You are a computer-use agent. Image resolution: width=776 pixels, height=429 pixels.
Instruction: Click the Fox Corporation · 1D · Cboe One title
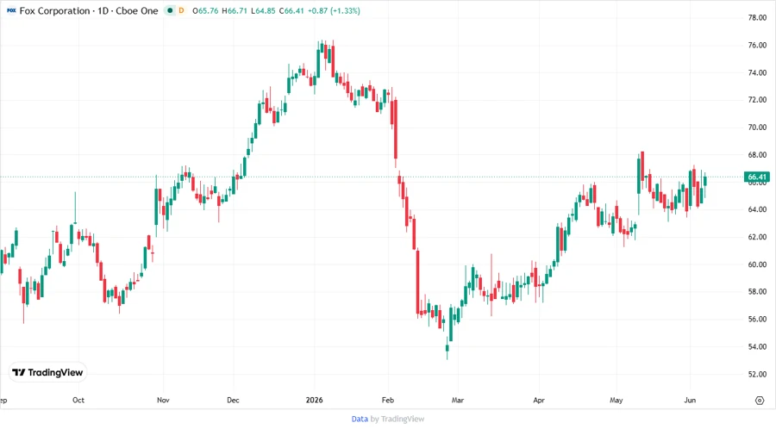click(89, 10)
